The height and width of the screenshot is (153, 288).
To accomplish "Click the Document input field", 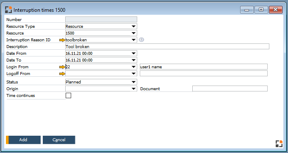I will (x=230, y=89).
